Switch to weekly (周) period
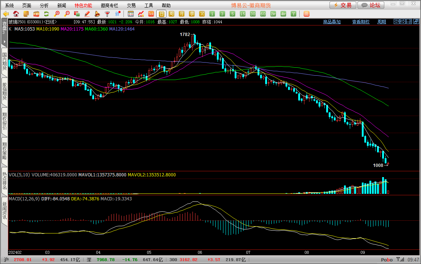Image resolution: width=421 pixels, height=264 pixels. pyautogui.click(x=171, y=14)
